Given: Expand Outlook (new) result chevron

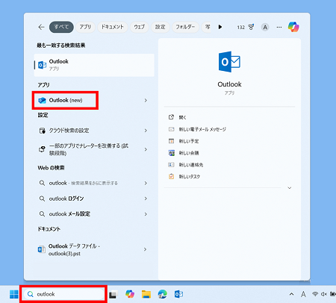Looking at the screenshot, I should pyautogui.click(x=146, y=100).
